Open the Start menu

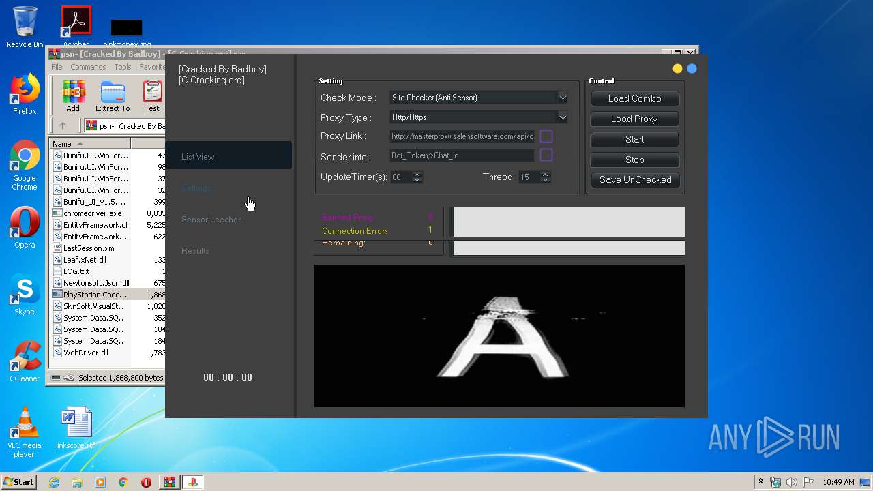point(18,481)
